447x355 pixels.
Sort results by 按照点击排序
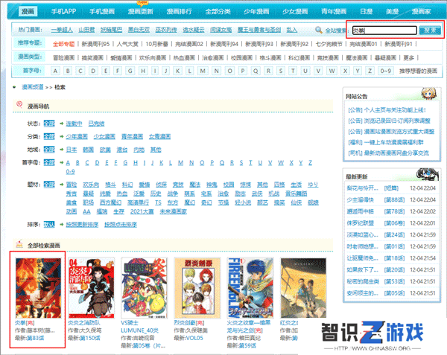tap(121, 225)
